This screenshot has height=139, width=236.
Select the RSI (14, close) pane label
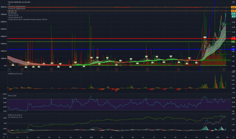click(12, 96)
